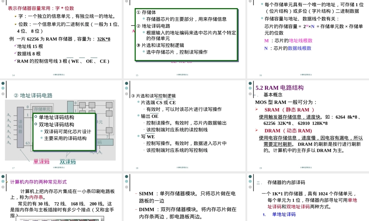Click ② 地址译码电路 in slide 15 box

(x=153, y=26)
